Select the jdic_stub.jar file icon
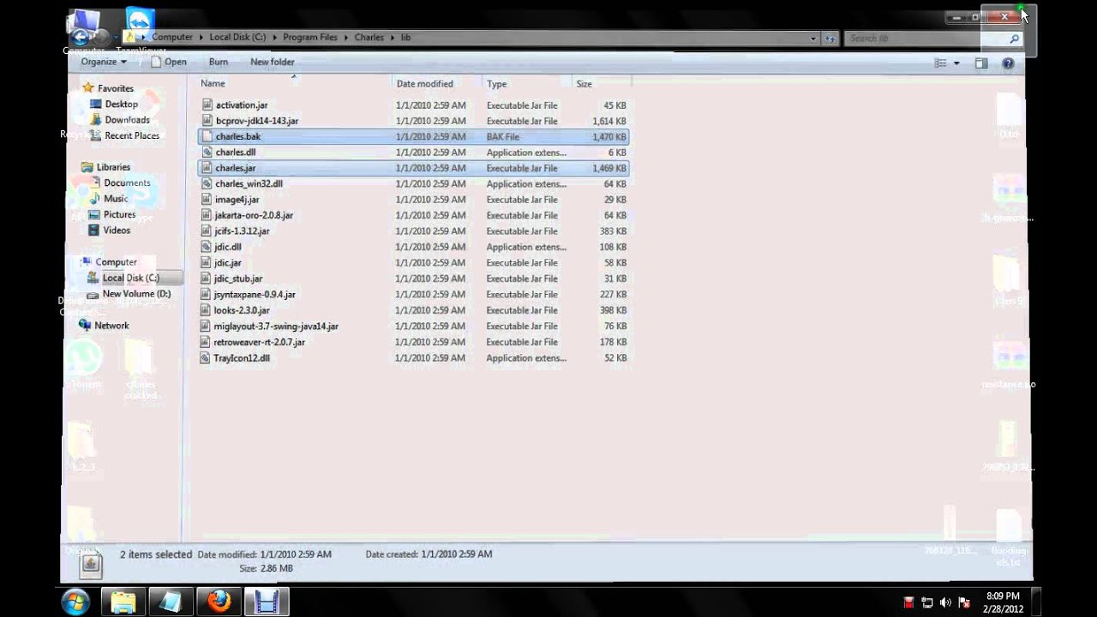The height and width of the screenshot is (617, 1097). [207, 279]
